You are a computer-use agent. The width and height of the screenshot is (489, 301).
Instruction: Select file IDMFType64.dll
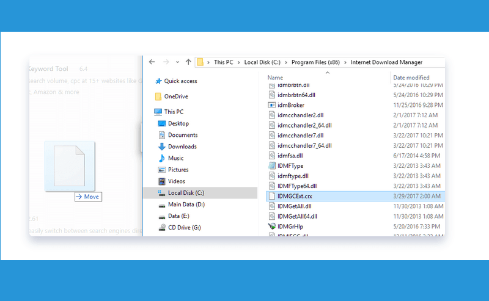tap(297, 186)
